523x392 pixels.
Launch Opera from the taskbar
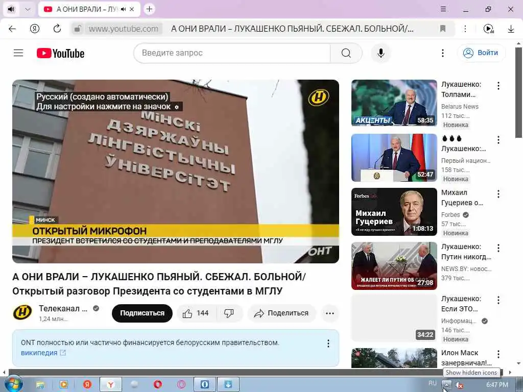coord(158,385)
